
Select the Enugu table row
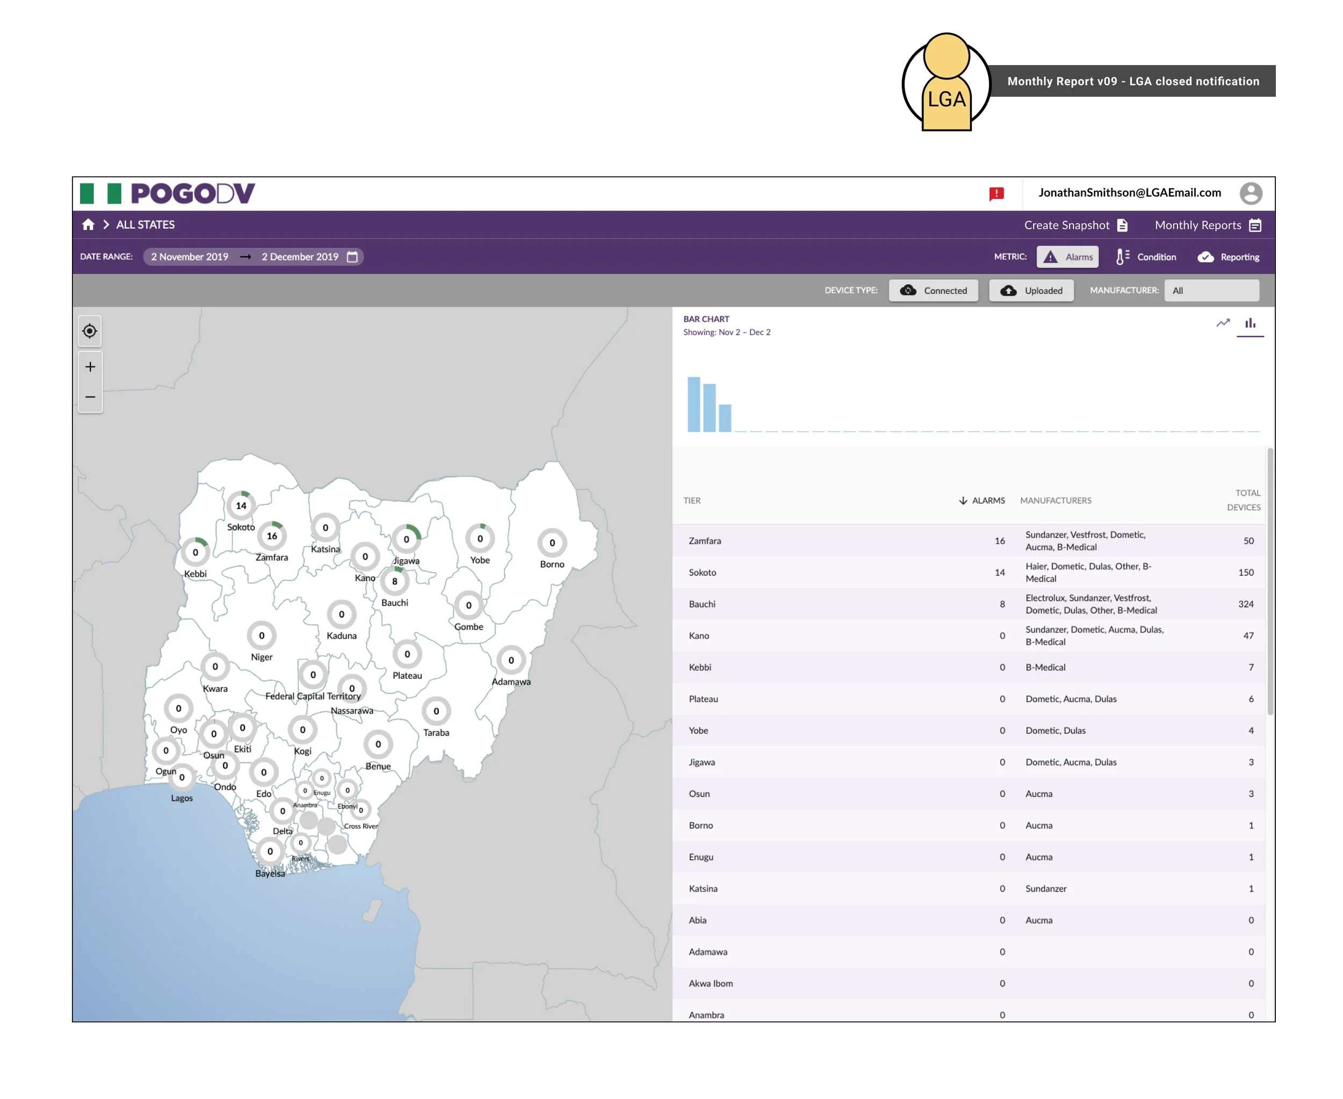click(x=968, y=857)
